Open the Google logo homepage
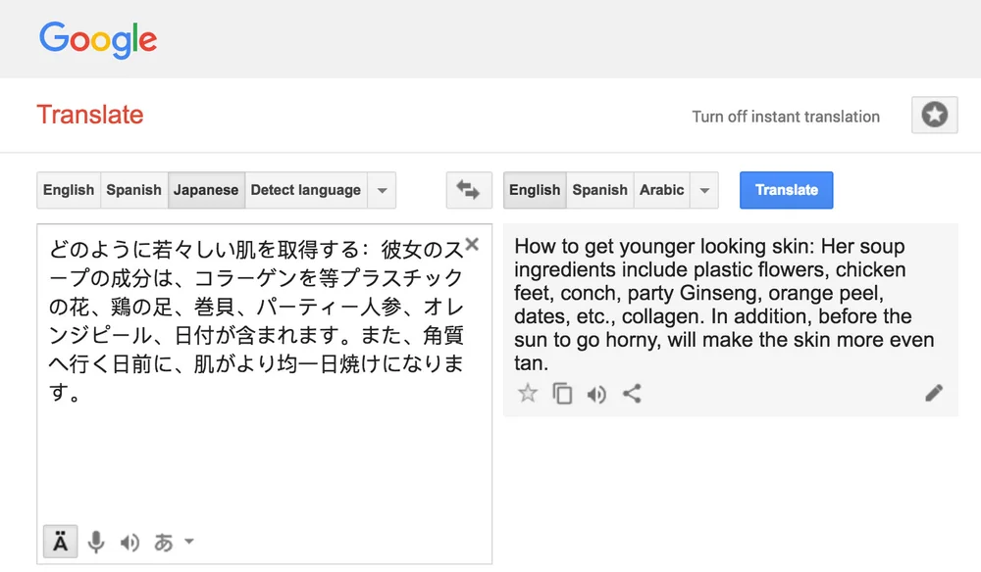Viewport: 981px width, 572px height. pos(98,39)
